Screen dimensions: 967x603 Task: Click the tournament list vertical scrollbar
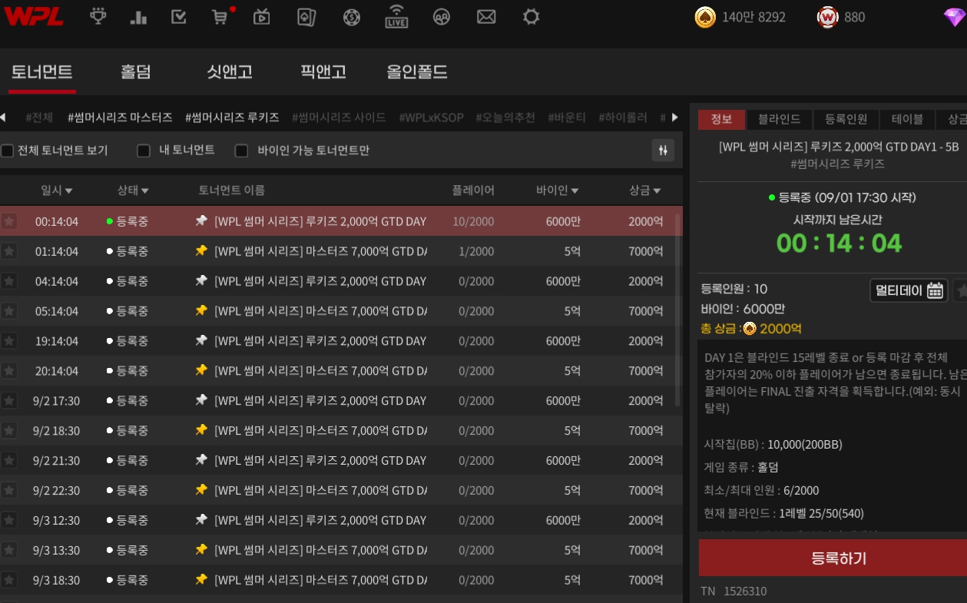pyautogui.click(x=677, y=307)
